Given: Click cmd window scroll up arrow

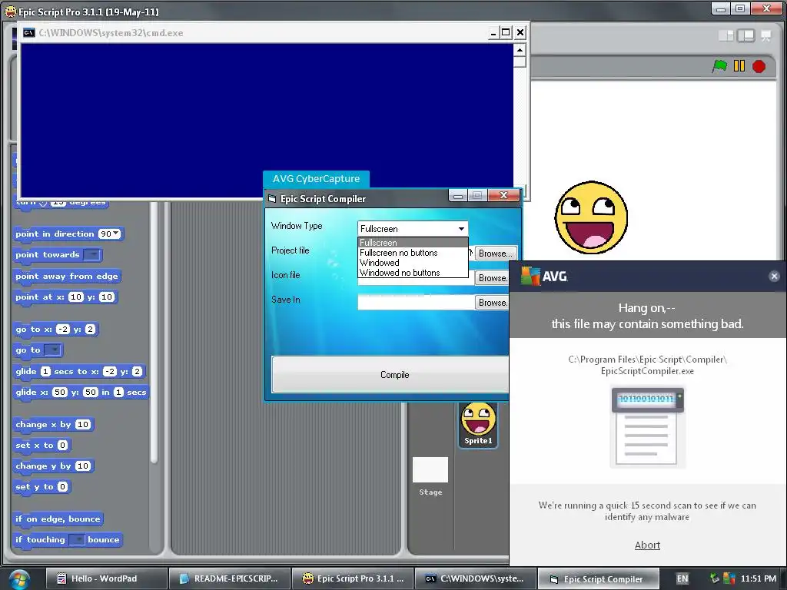Looking at the screenshot, I should pyautogui.click(x=520, y=50).
